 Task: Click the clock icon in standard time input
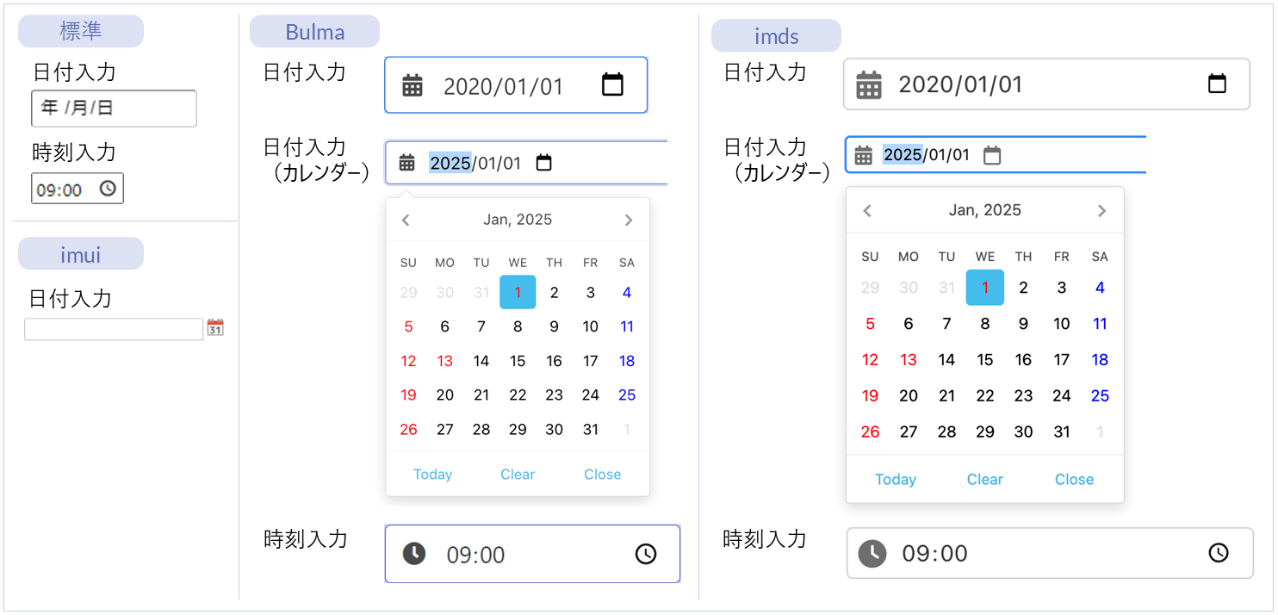point(108,189)
